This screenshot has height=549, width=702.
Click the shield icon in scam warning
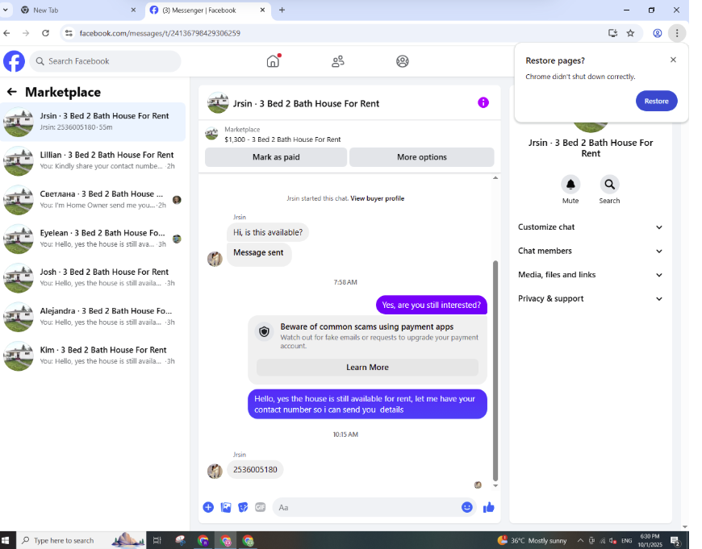click(264, 332)
